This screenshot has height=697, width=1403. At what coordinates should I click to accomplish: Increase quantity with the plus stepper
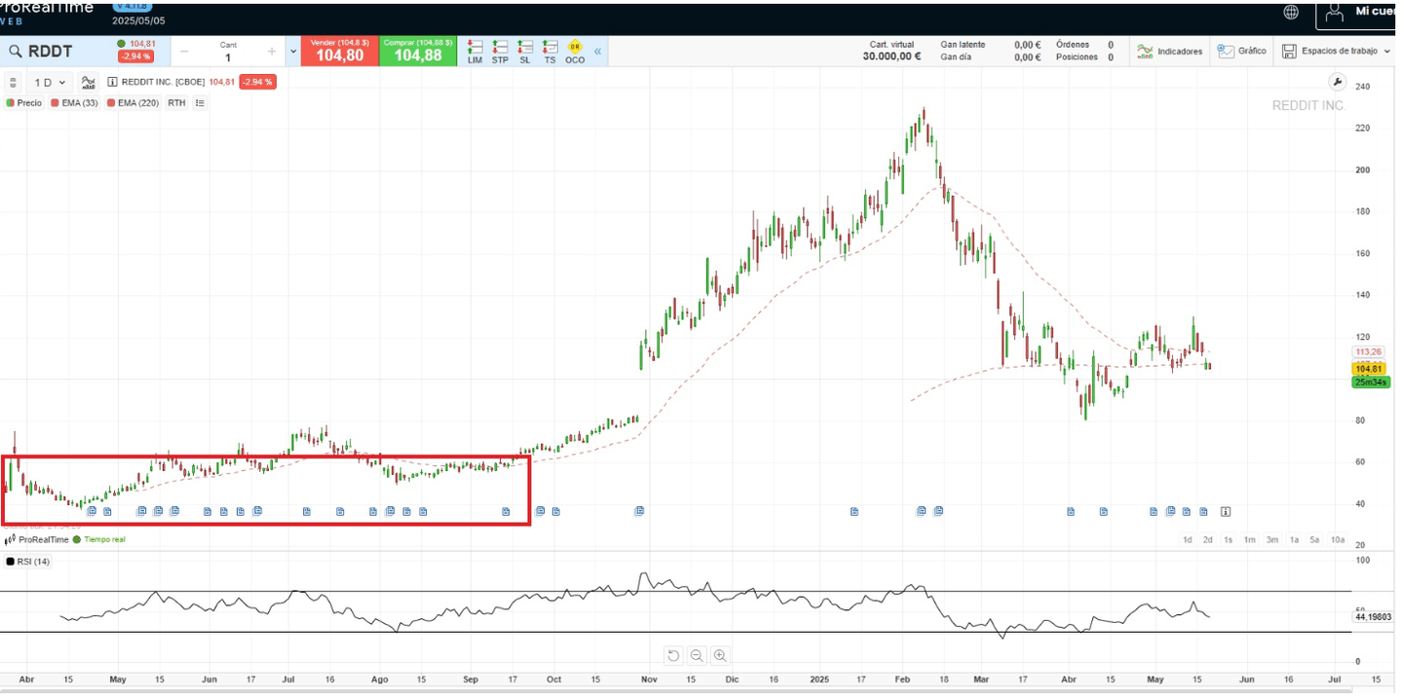272,51
